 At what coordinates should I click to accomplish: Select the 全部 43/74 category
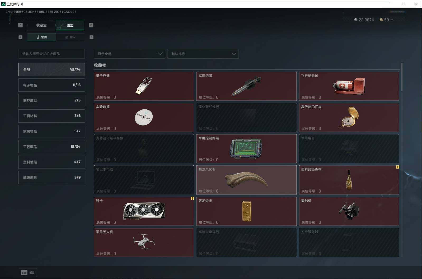coord(52,69)
